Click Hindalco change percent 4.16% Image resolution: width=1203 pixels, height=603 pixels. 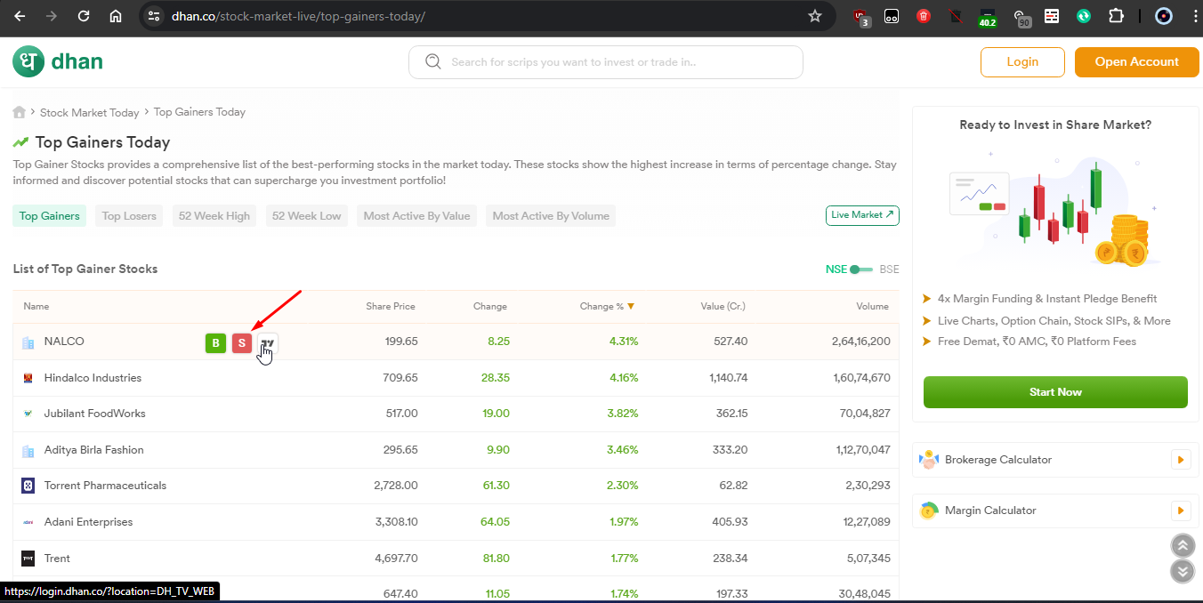point(623,378)
